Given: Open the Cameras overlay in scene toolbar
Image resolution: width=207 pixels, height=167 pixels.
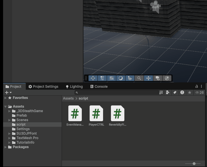Looking at the screenshot, I should (158, 78).
